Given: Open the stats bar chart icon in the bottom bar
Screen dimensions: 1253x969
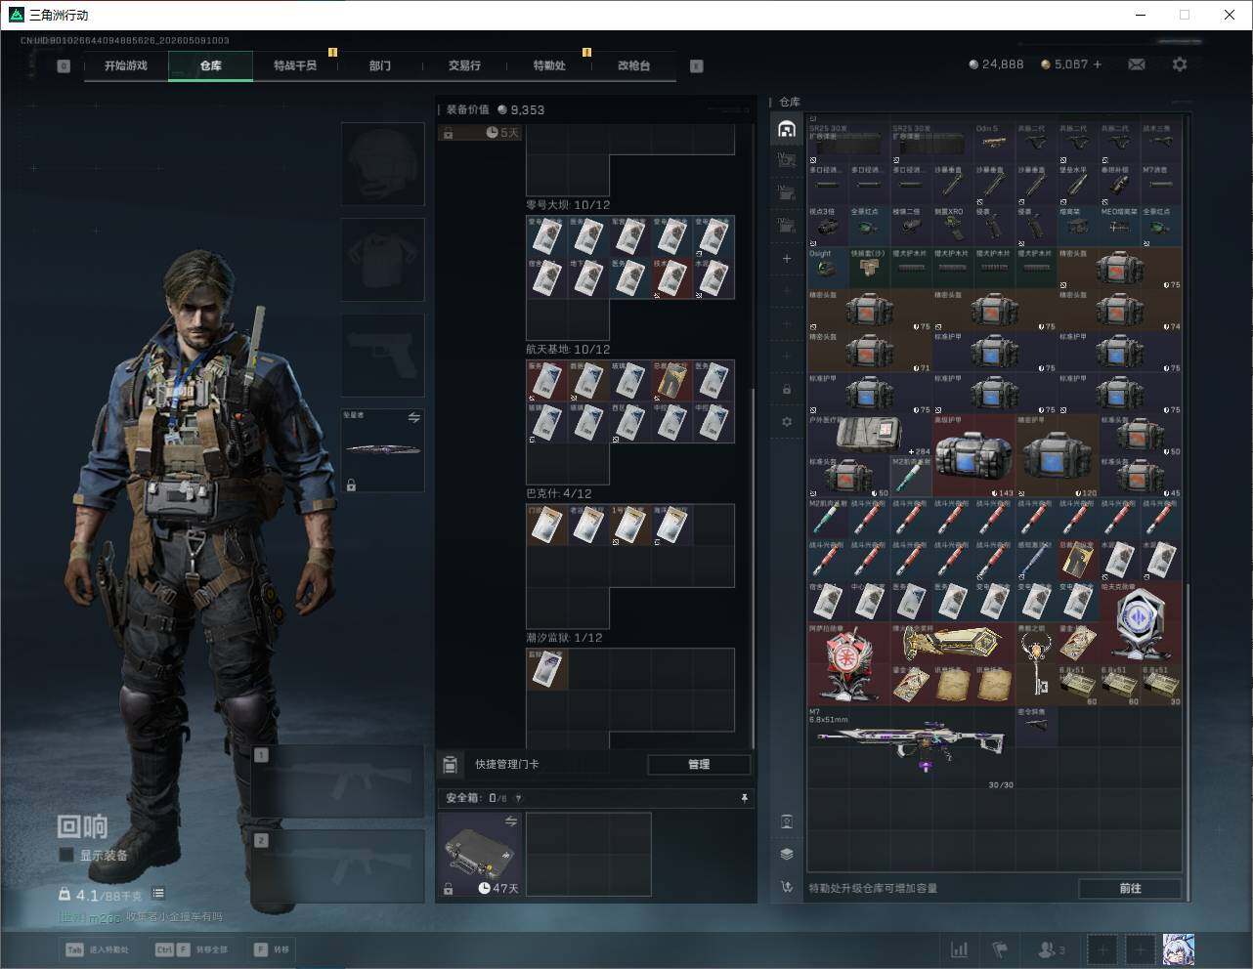Looking at the screenshot, I should 960,949.
